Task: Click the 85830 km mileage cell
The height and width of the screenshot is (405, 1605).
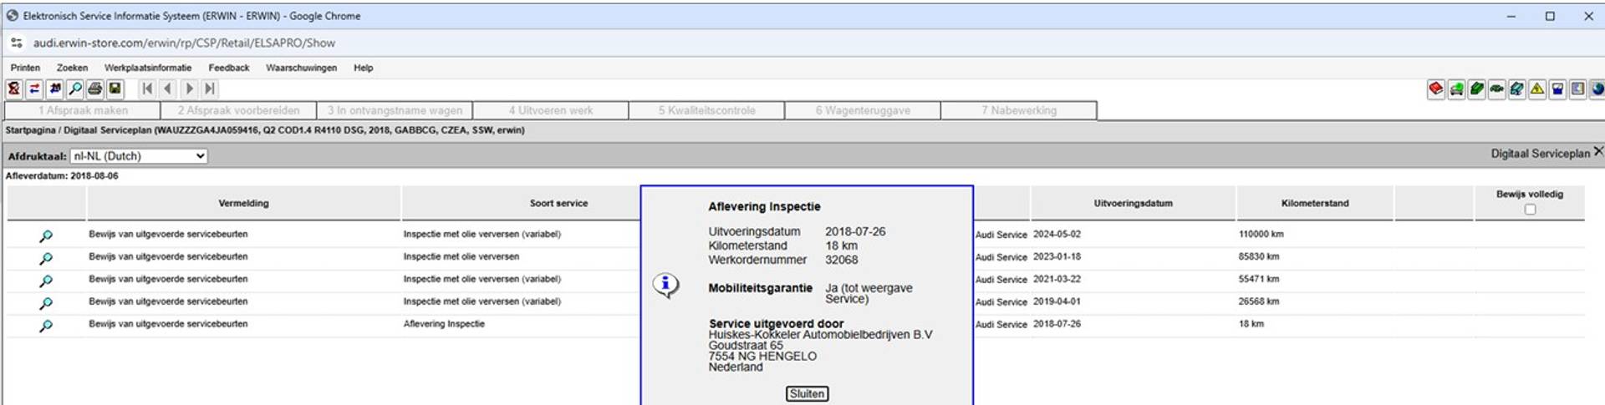Action: click(x=1258, y=257)
